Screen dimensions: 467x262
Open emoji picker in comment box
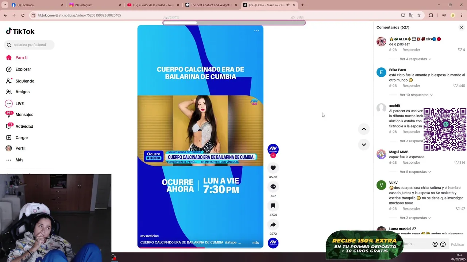click(443, 245)
